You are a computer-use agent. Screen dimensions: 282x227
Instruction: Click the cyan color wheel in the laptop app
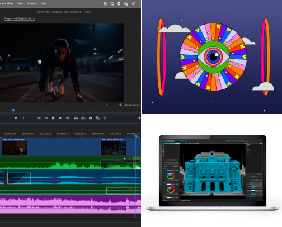point(171,176)
